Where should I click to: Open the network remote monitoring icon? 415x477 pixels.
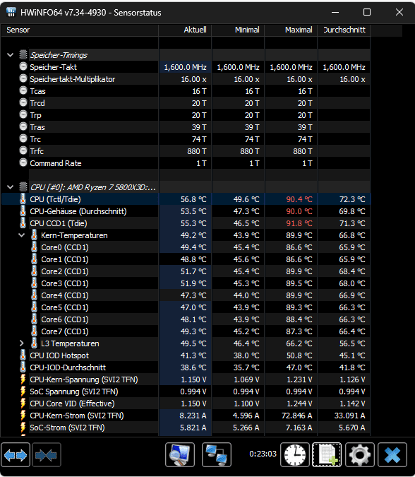click(x=217, y=455)
